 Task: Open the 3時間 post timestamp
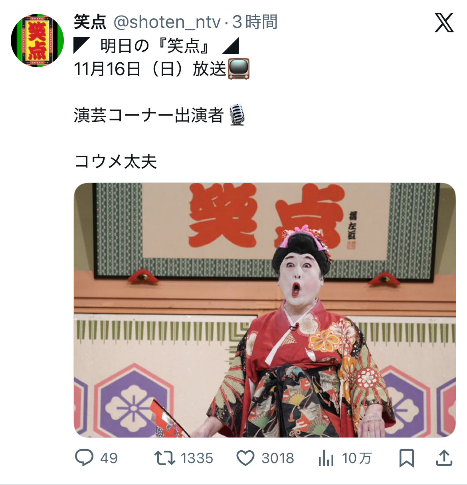[x=255, y=22]
